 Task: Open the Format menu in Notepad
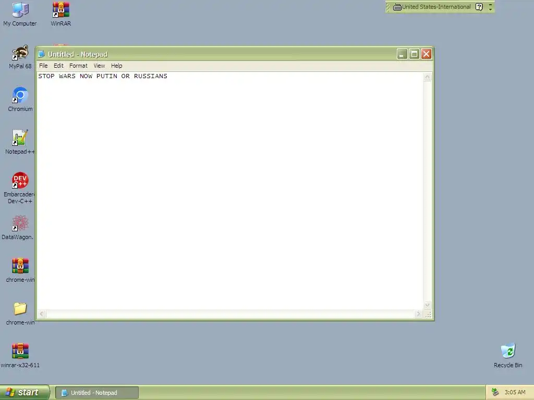(78, 66)
